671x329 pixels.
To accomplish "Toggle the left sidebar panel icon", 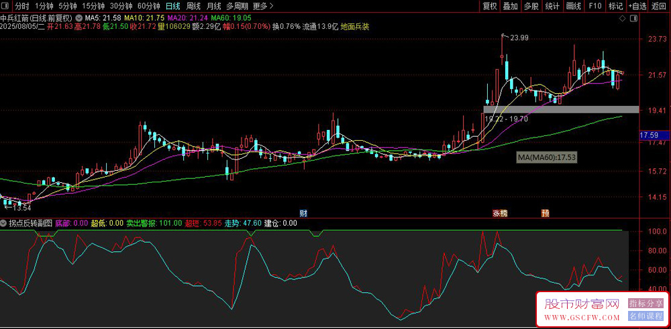I will click(x=4, y=6).
